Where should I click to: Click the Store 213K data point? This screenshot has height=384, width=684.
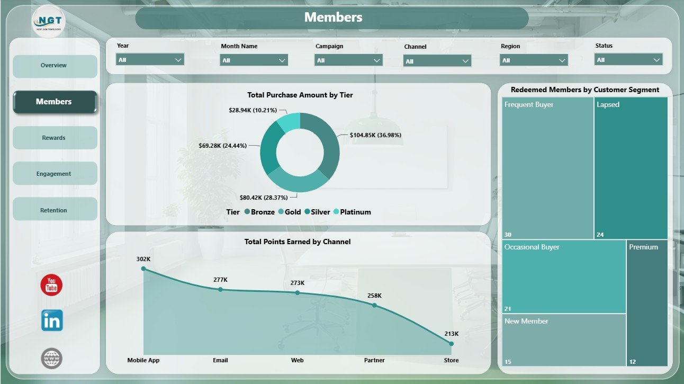pyautogui.click(x=451, y=343)
